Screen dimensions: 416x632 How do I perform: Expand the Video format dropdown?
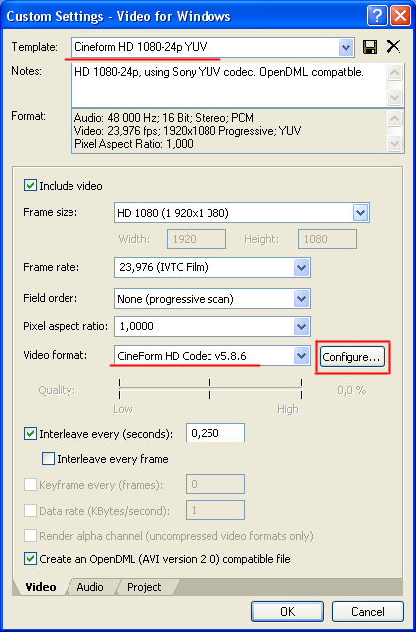point(301,356)
